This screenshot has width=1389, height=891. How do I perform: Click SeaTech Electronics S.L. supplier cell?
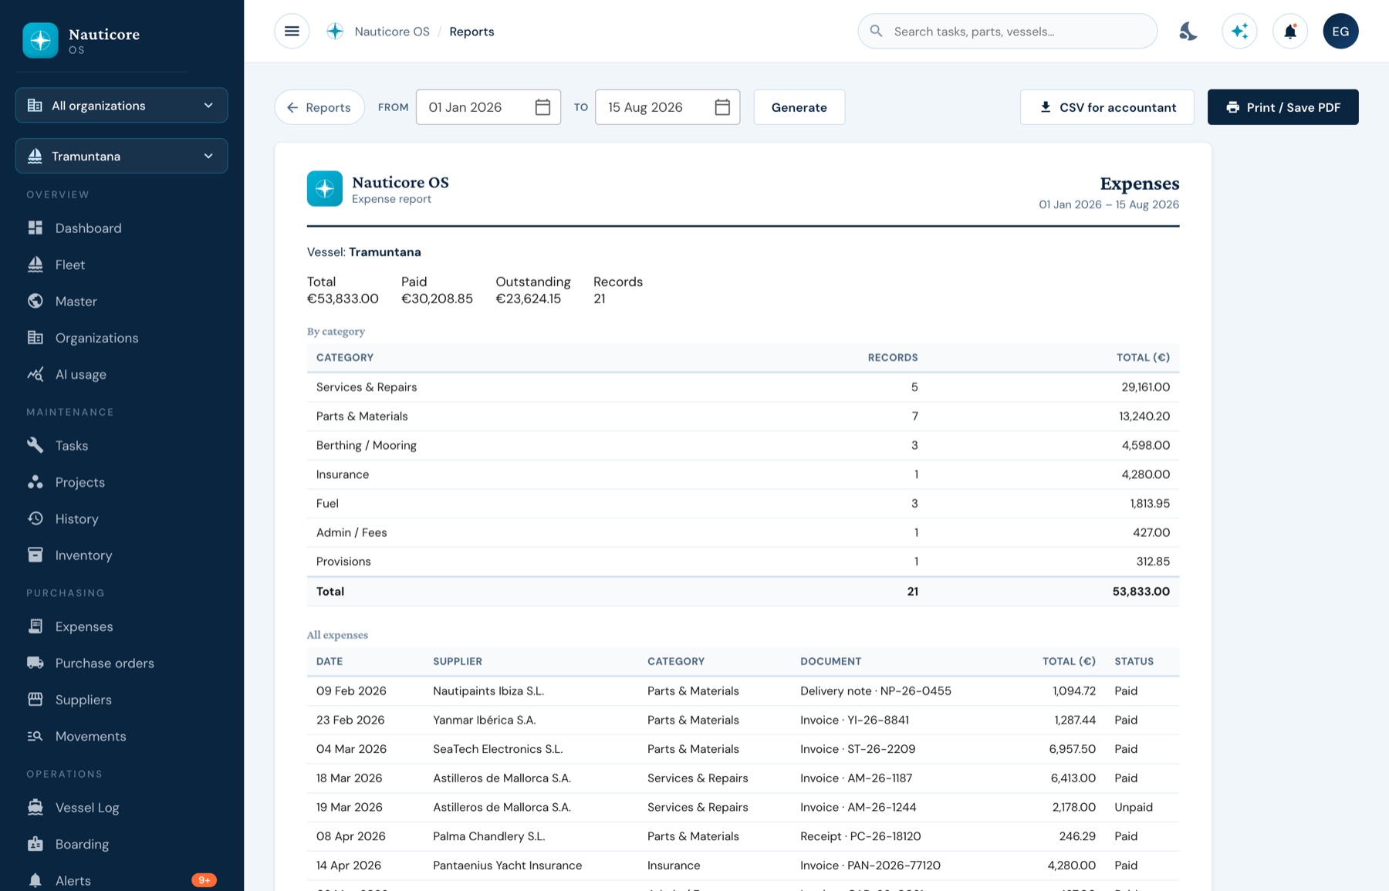(x=498, y=749)
